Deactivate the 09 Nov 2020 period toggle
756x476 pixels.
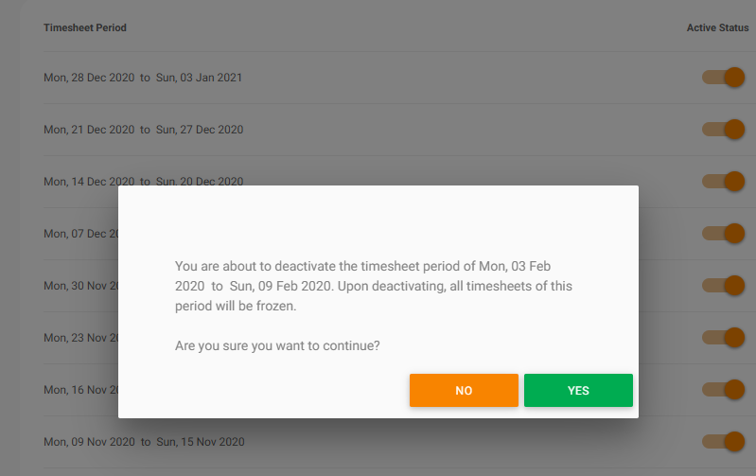pos(724,442)
